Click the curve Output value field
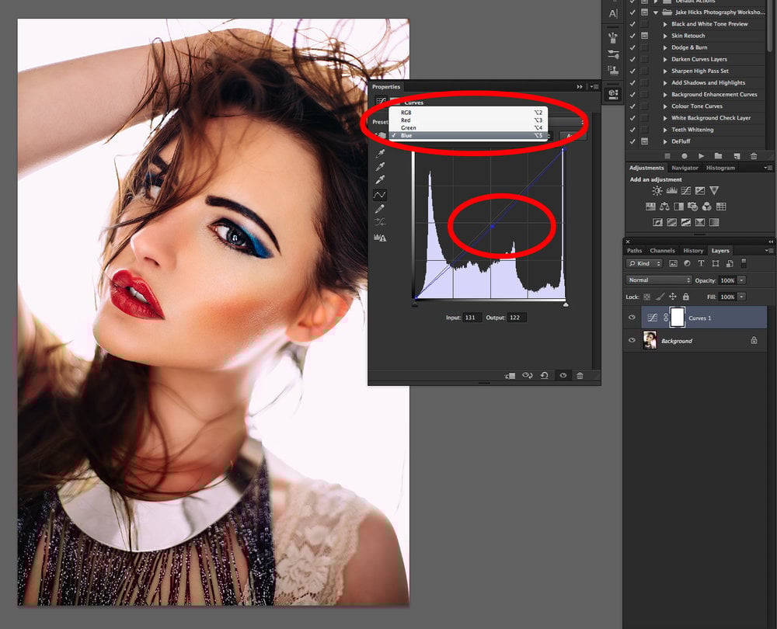This screenshot has width=777, height=629. coord(517,318)
